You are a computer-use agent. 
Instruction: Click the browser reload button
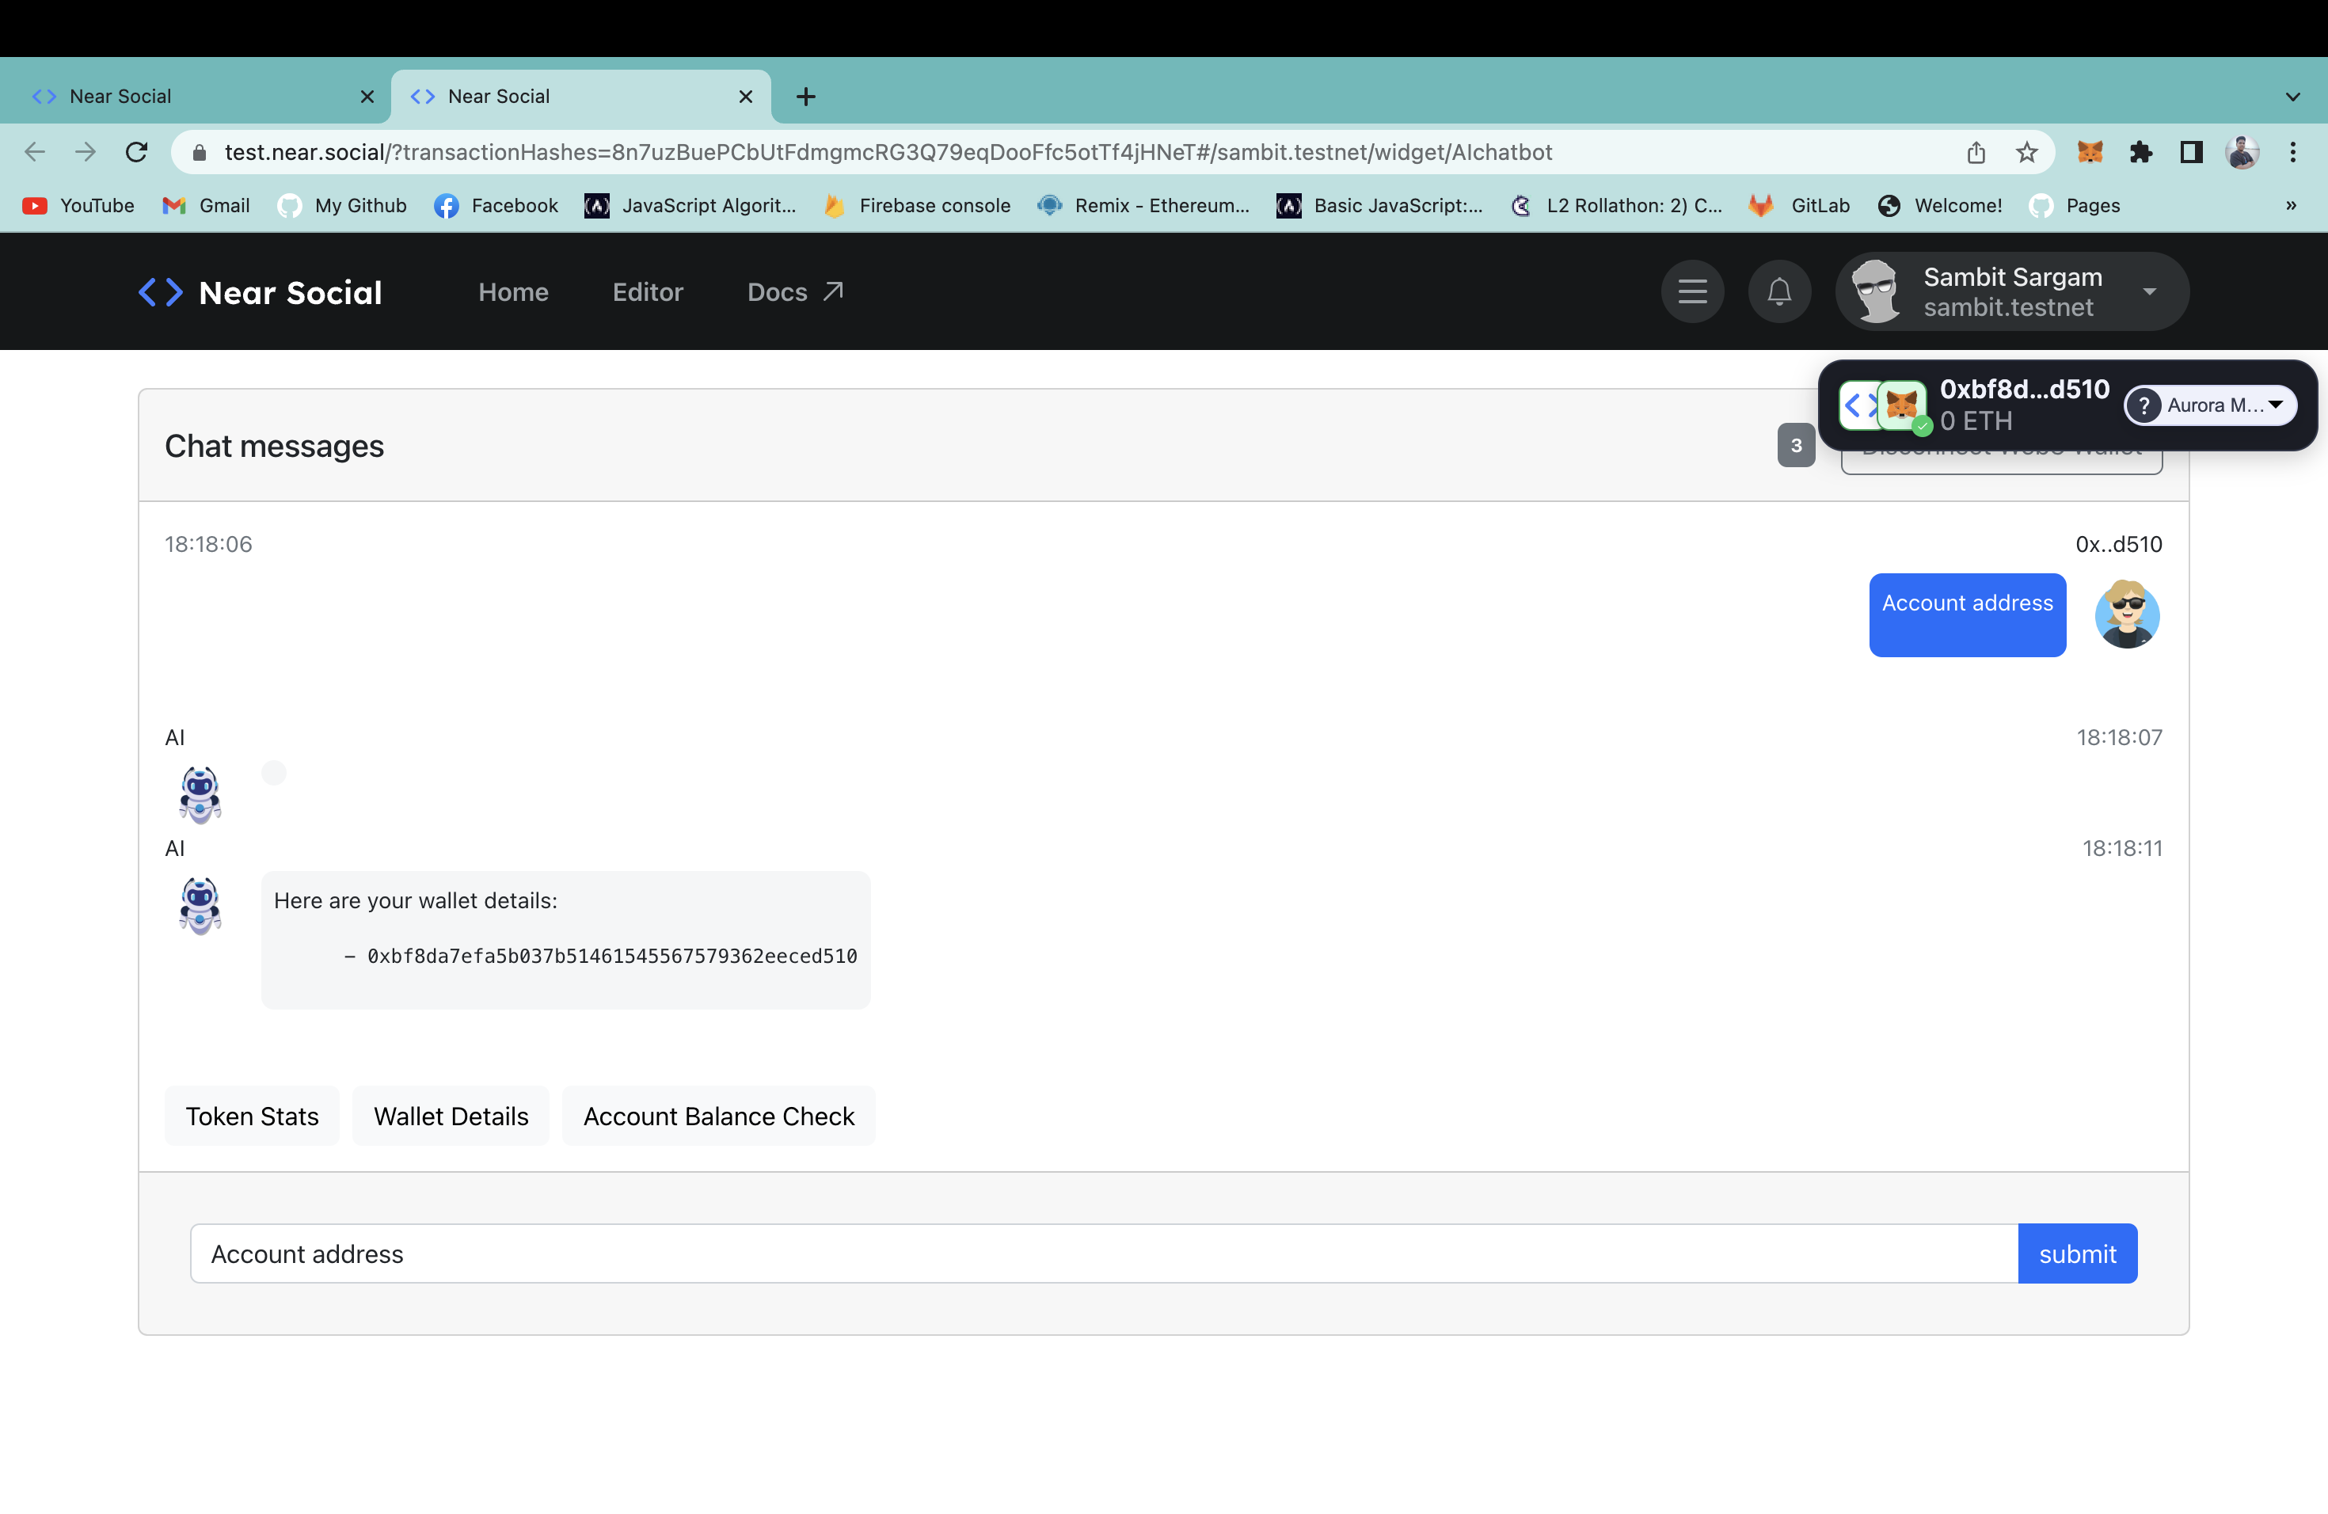click(x=137, y=153)
